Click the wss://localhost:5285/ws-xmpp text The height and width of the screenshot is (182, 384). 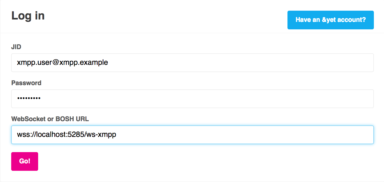pyautogui.click(x=67, y=135)
